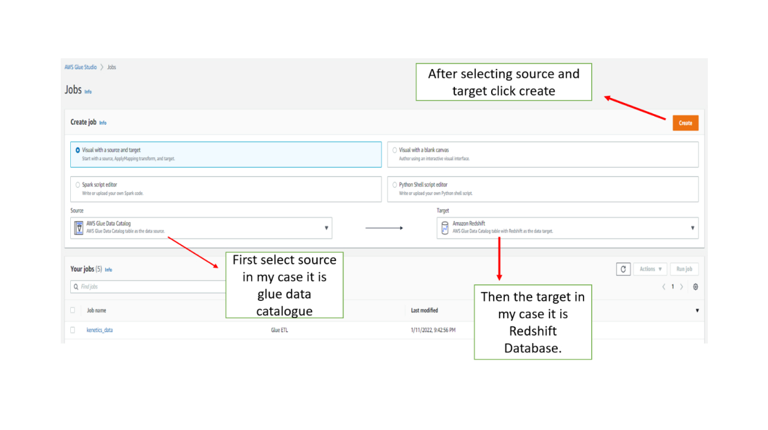Tick the select-all checkbox in jobs table header

coord(73,310)
